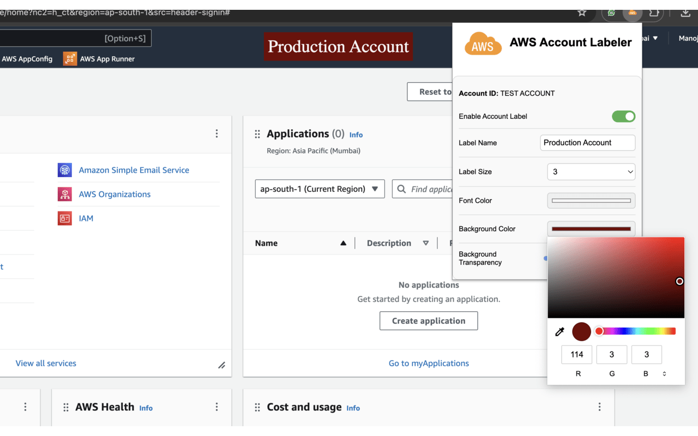The height and width of the screenshot is (436, 698).
Task: Click inside the Label Name input field
Action: point(587,142)
